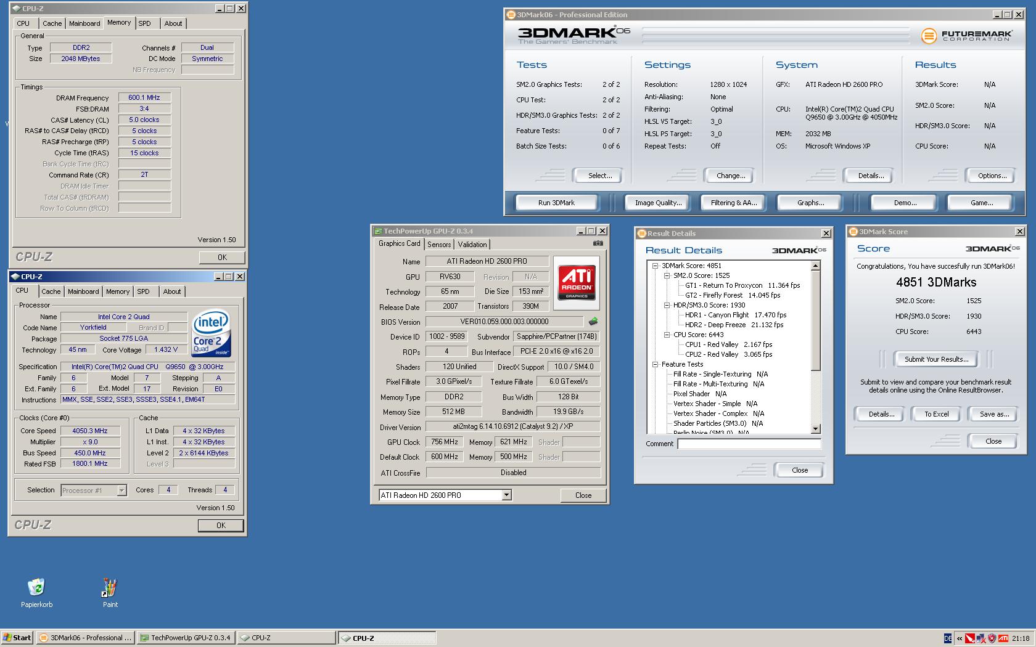The height and width of the screenshot is (647, 1036).
Task: Click Result Details scrollbar up arrow
Action: tap(815, 266)
